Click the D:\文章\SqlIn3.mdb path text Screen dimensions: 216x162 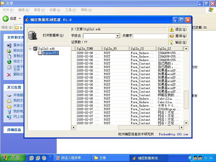point(86,29)
